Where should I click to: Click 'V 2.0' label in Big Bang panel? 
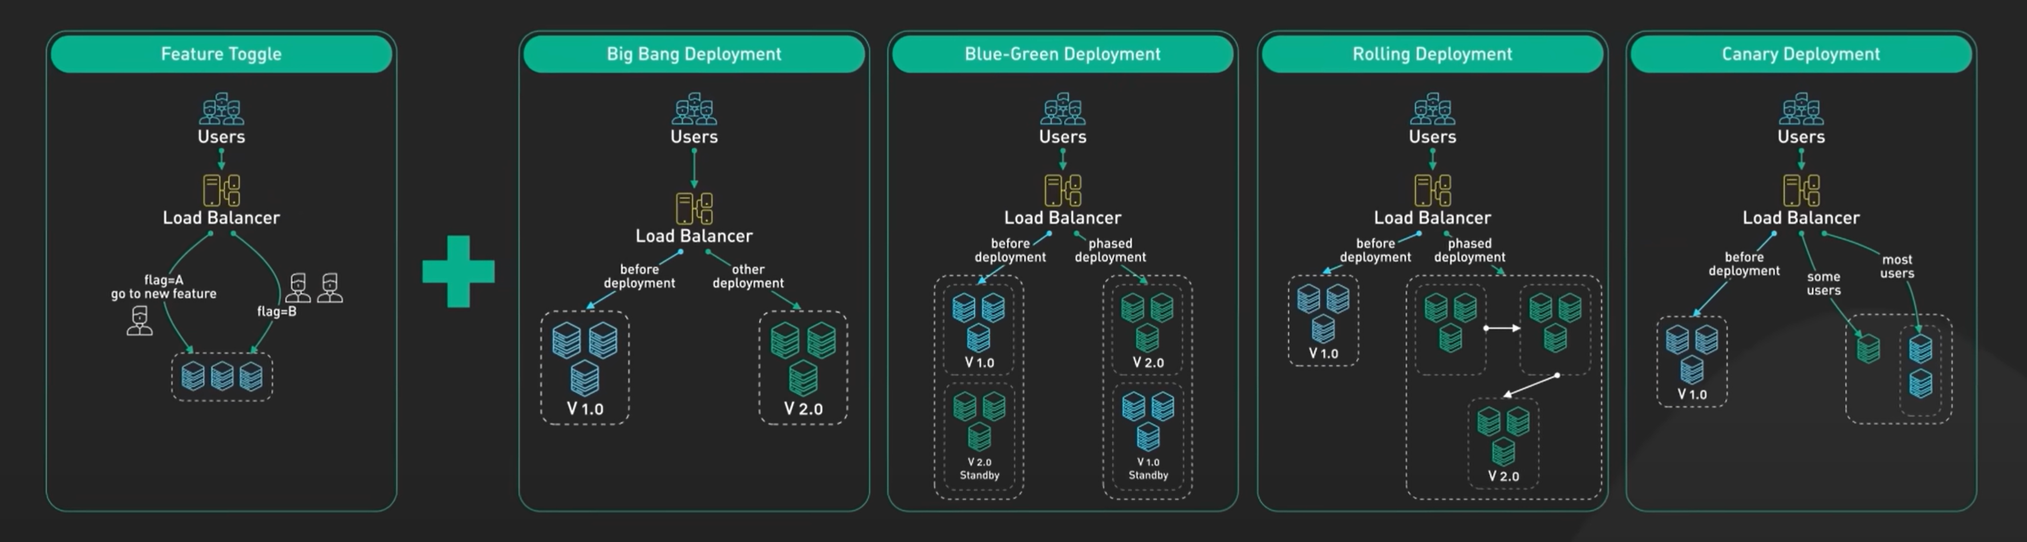tap(804, 409)
